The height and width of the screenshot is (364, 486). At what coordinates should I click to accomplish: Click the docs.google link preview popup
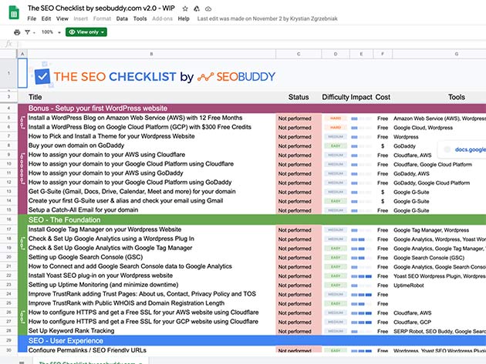pos(462,150)
